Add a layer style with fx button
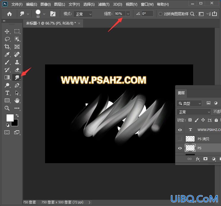Image resolution: width=221 pixels, height=206 pixels. point(198,159)
